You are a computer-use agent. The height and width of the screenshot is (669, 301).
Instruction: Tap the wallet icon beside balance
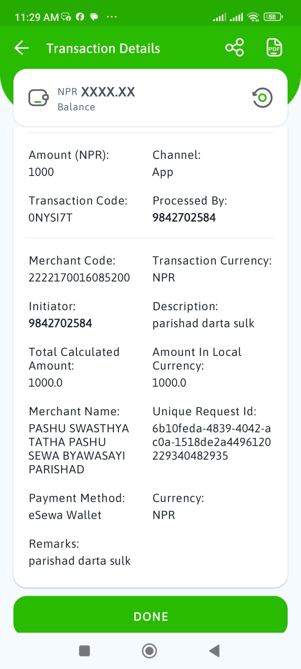pyautogui.click(x=38, y=98)
